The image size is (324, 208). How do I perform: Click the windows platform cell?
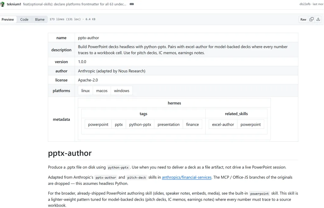(x=121, y=91)
